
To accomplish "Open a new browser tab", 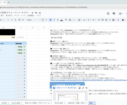I will click(9, 2).
